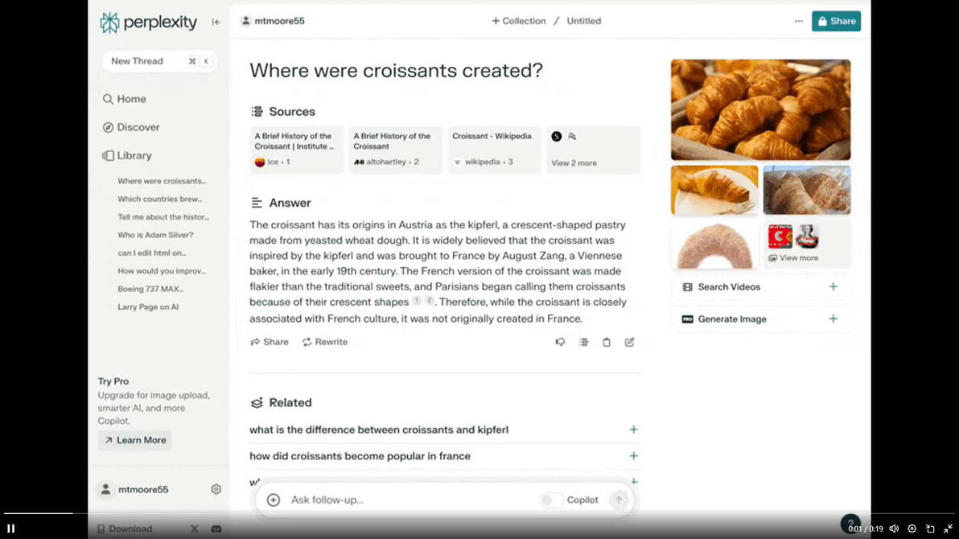
Task: Click citation number 2 in answer
Action: click(x=430, y=300)
